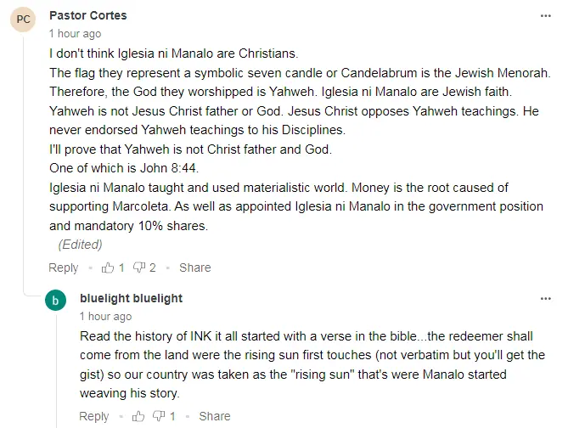
Task: Click dislike count 2 on Cortes comment
Action: [153, 267]
